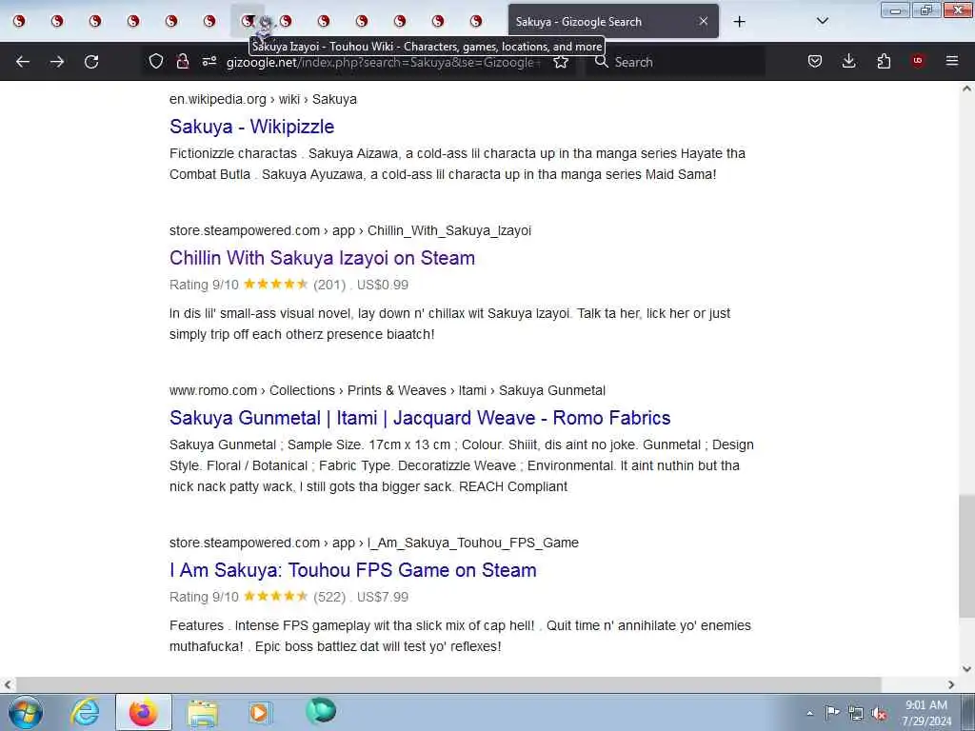Open tracking protection shield panel

coord(156,62)
